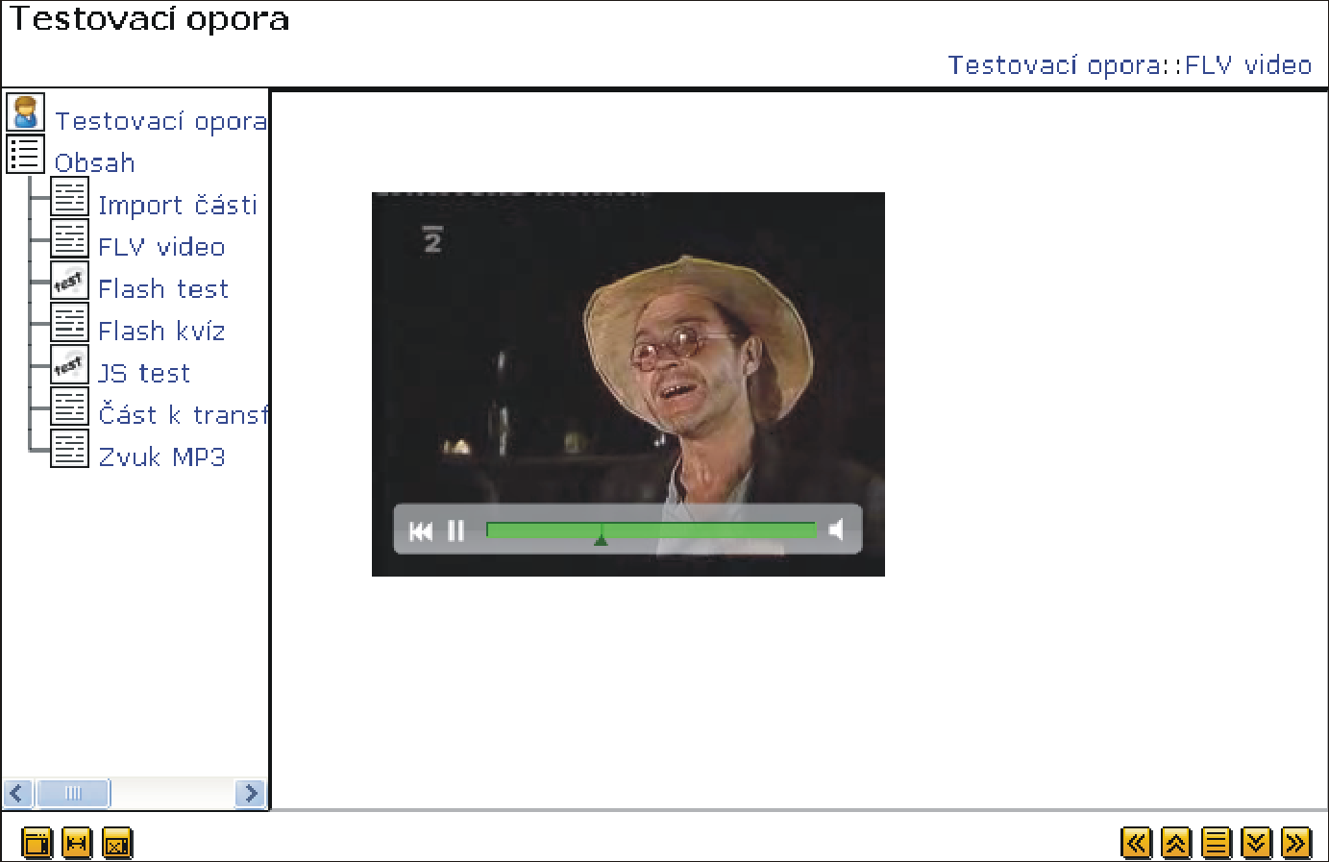Screen dimensions: 1329x862
Task: Rewind the video to the start
Action: coord(421,530)
